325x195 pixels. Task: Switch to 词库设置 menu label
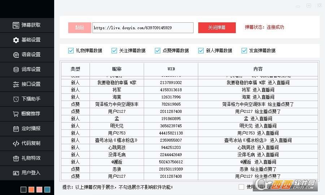click(31, 69)
